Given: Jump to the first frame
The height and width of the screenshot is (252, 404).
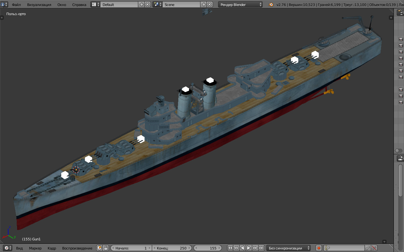Looking at the screenshot, I should click(230, 248).
